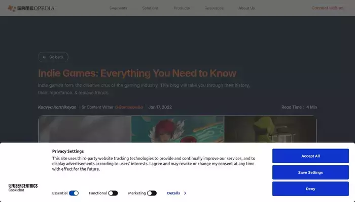
Task: Open the Segments menu
Action: (x=118, y=8)
